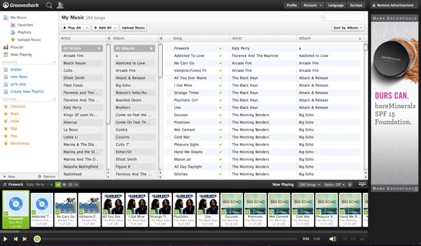Toggle library check for No Cars Go row

point(220,63)
